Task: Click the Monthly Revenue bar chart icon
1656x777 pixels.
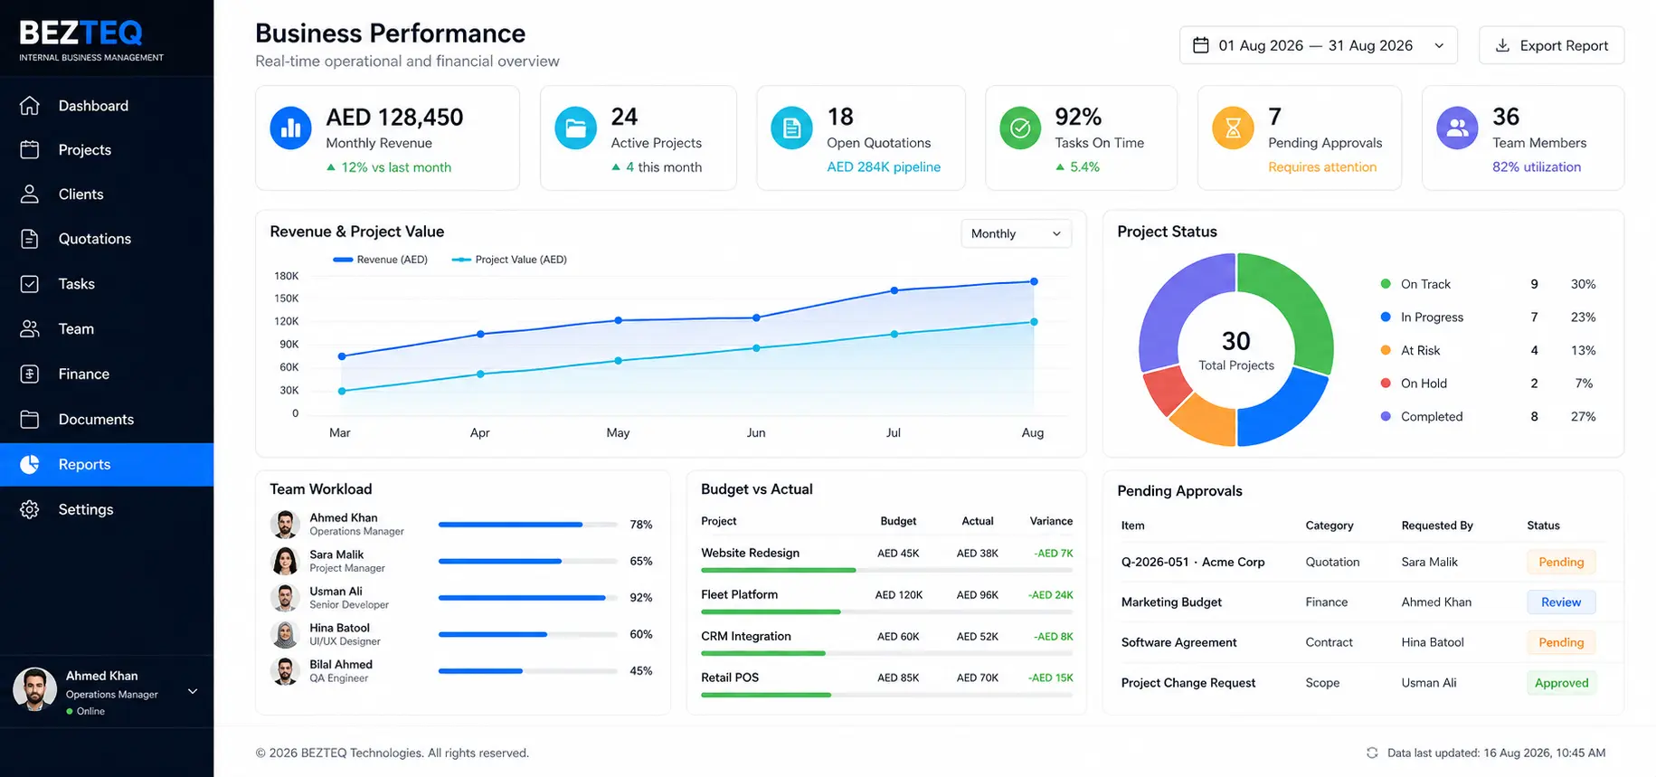Action: (x=291, y=128)
